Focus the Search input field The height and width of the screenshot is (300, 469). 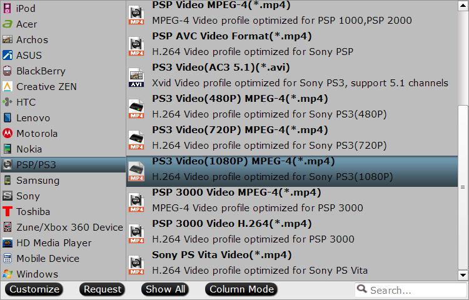click(411, 290)
